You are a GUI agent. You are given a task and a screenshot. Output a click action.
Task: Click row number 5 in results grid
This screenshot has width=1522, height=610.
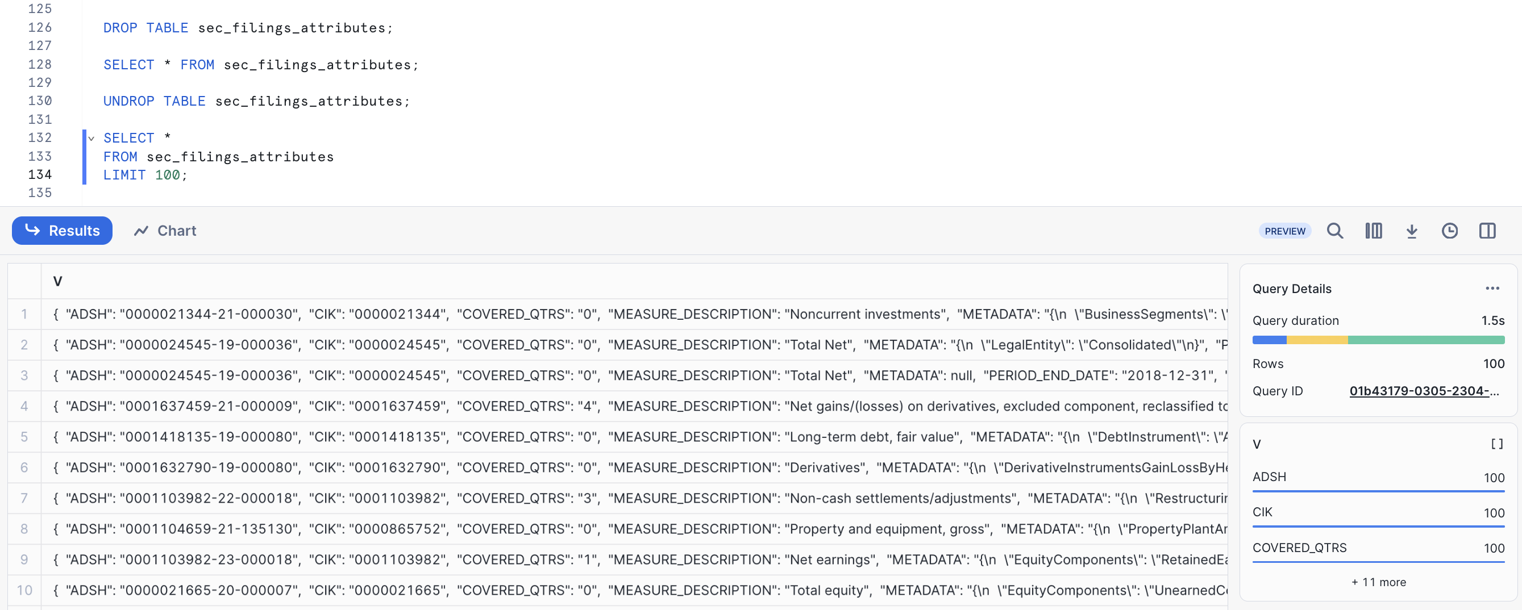pyautogui.click(x=24, y=437)
